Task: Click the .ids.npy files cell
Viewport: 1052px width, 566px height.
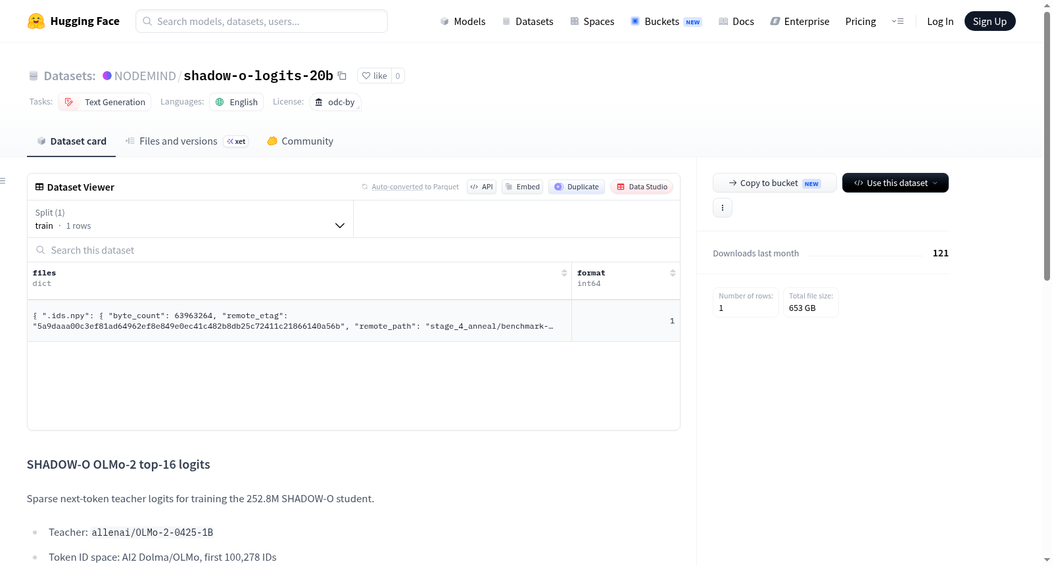Action: tap(299, 321)
